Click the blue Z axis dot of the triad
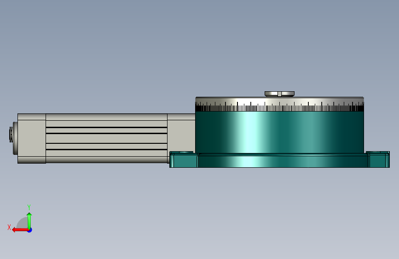Image resolution: width=399 pixels, height=259 pixels. coord(30,230)
